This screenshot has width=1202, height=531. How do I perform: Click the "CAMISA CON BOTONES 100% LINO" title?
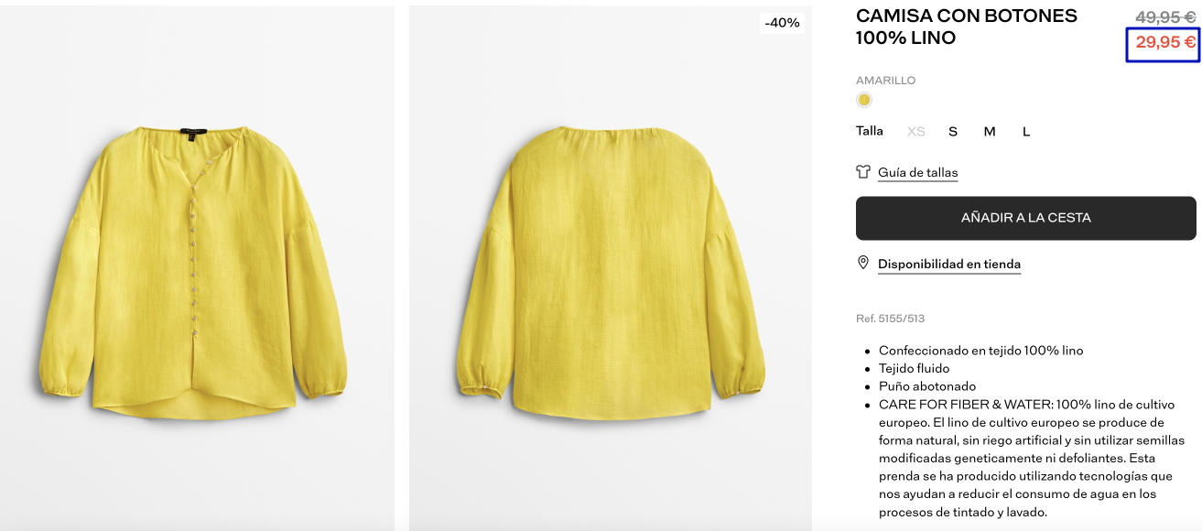966,27
